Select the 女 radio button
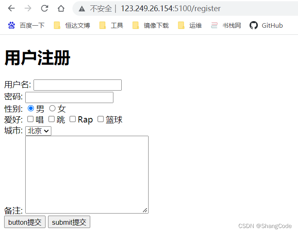 (52, 108)
